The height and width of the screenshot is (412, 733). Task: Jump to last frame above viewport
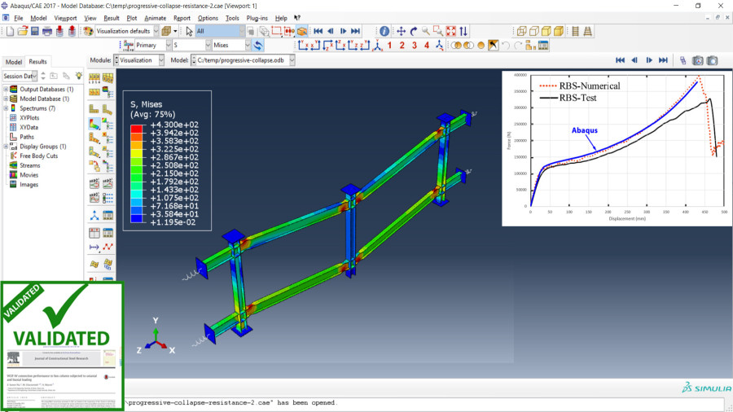pos(663,60)
